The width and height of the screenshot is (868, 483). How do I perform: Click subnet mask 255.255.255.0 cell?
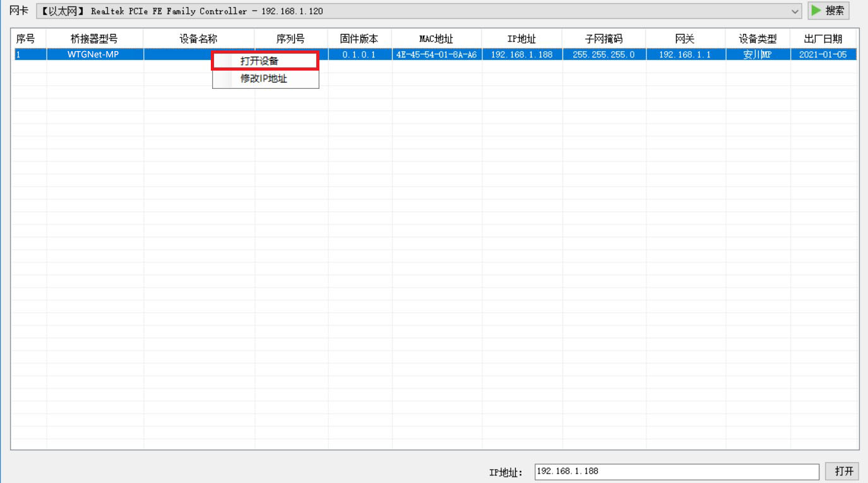[603, 54]
